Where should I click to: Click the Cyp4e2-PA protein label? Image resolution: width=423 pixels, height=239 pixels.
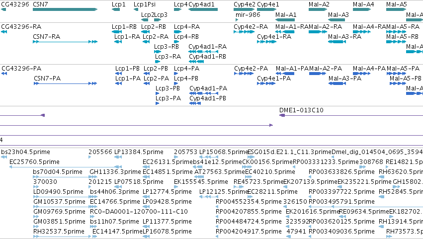[x=251, y=69]
